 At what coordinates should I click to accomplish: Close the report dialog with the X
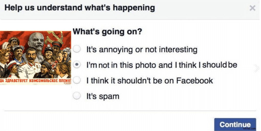[252, 8]
